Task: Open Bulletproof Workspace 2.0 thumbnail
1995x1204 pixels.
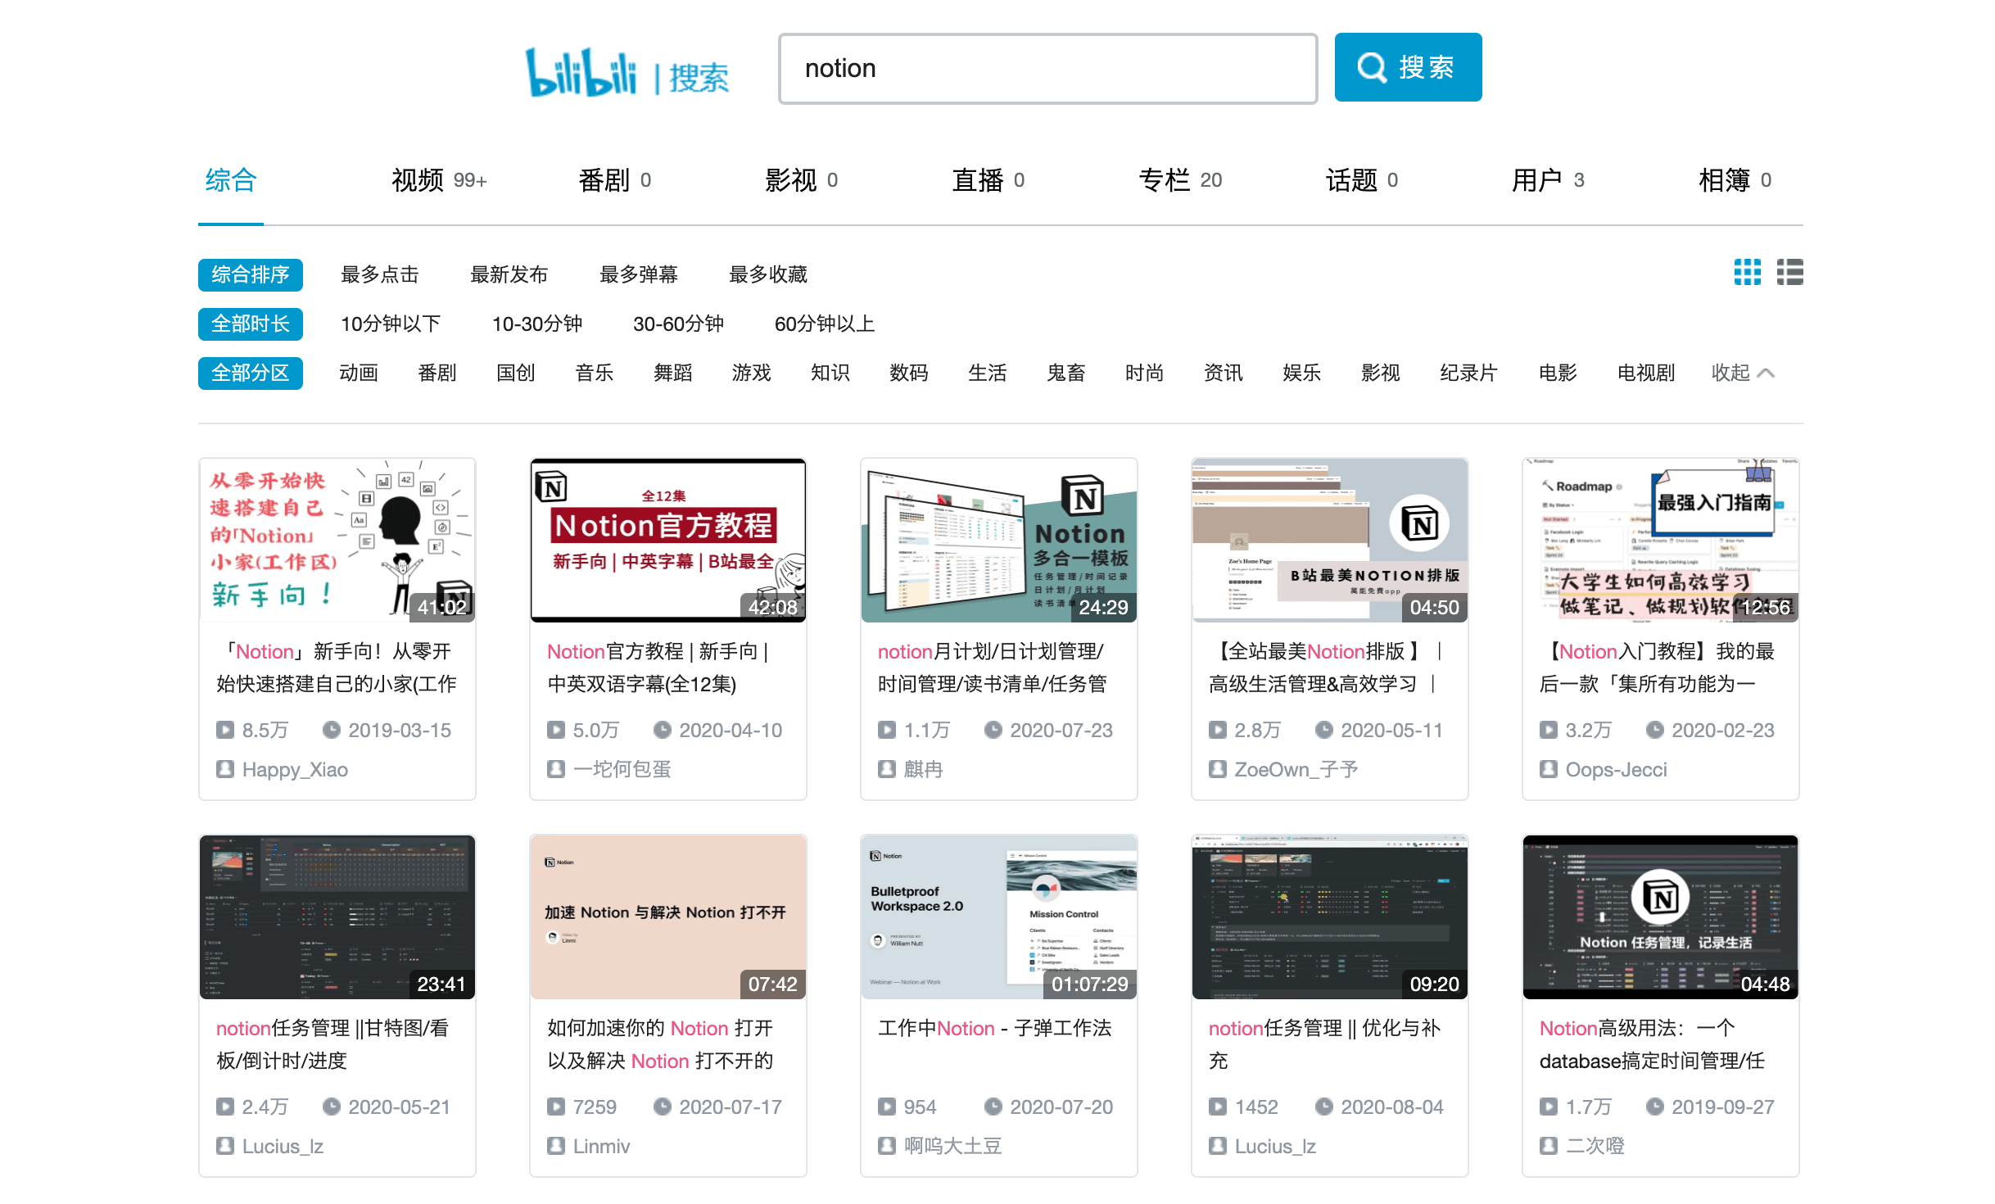Action: pos(999,917)
